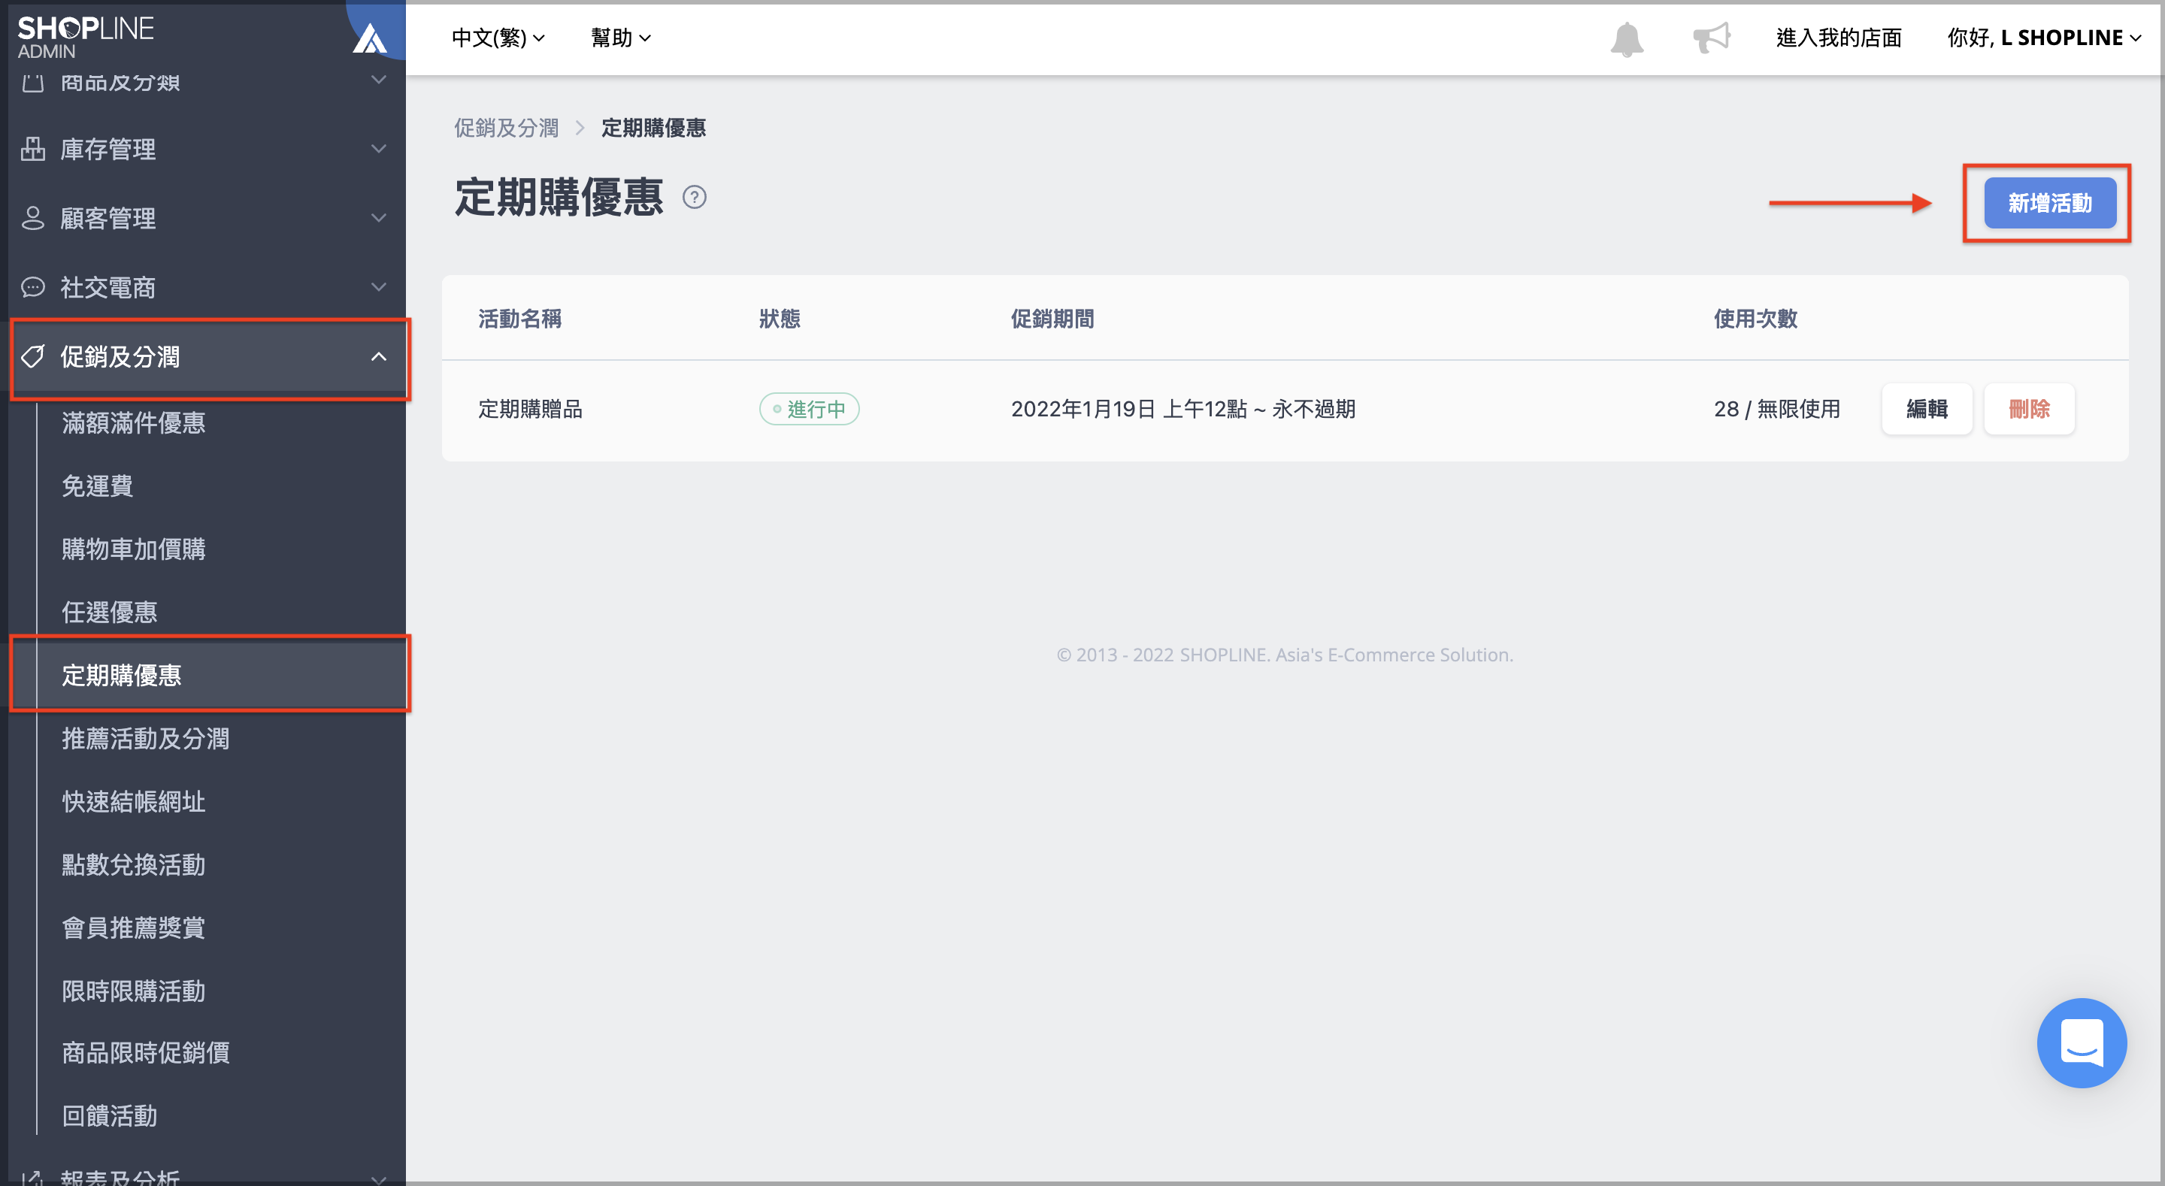Click the 顧客管理 person icon
The height and width of the screenshot is (1186, 2165).
33,219
